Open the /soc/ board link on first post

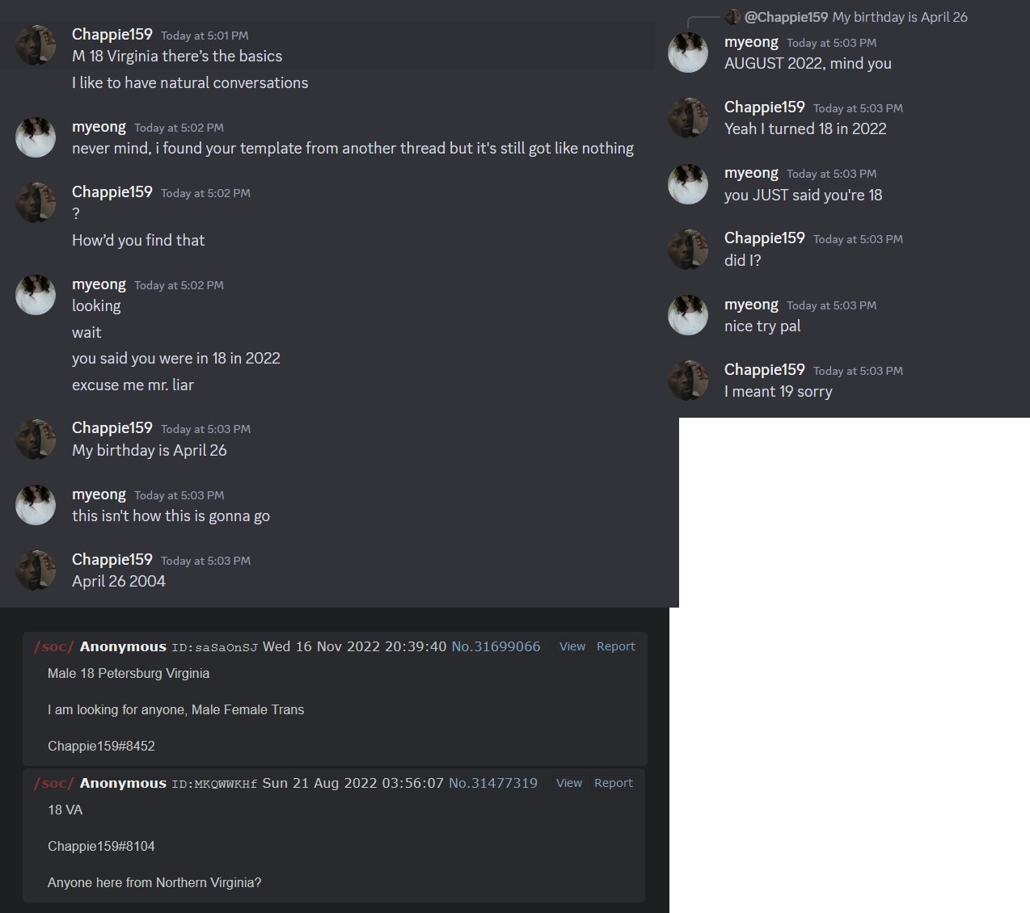tap(54, 646)
